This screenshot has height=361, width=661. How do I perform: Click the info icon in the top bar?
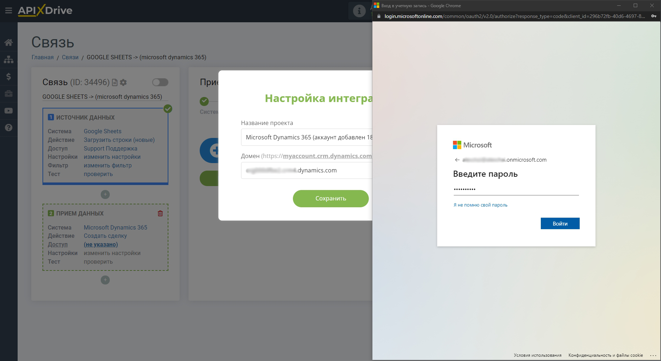(359, 11)
